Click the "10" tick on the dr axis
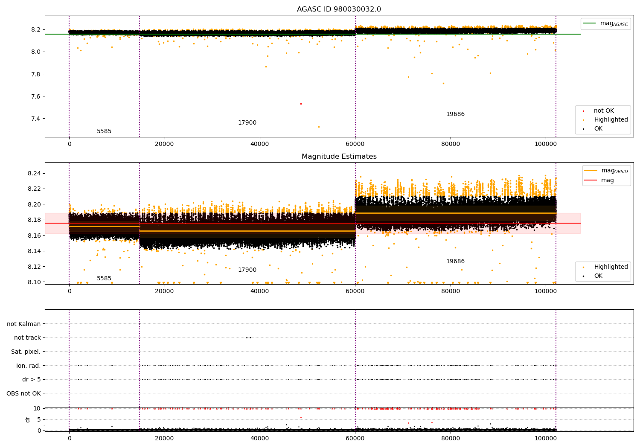 [37, 409]
